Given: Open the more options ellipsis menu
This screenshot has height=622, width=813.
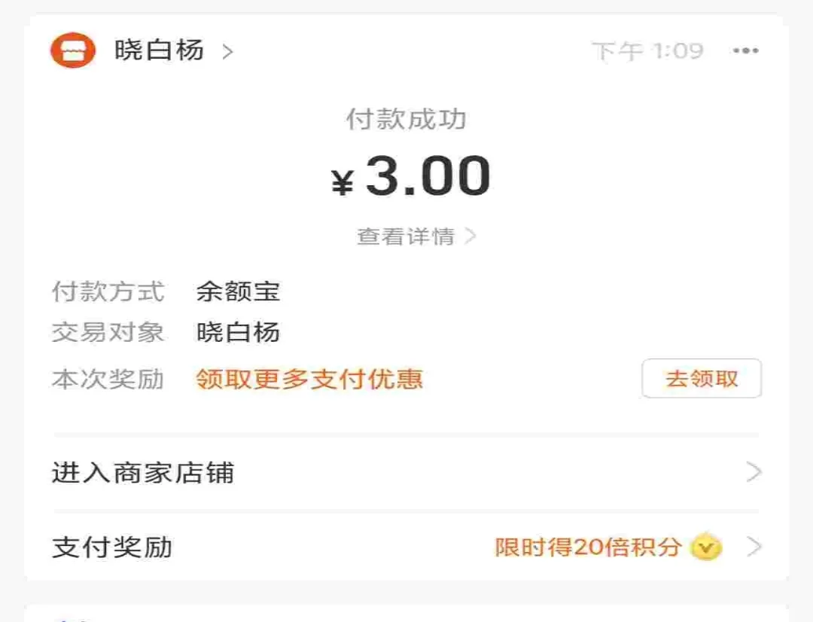Looking at the screenshot, I should [746, 50].
